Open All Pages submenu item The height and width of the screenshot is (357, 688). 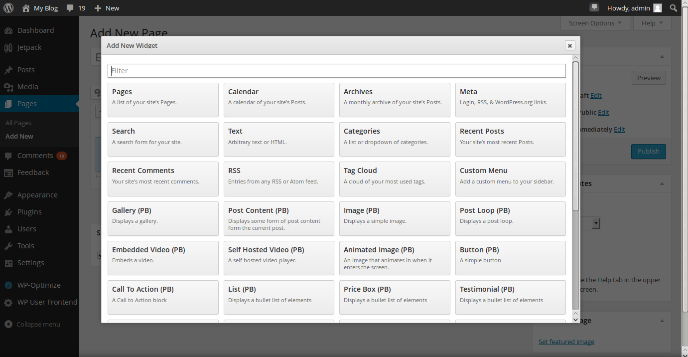point(18,123)
